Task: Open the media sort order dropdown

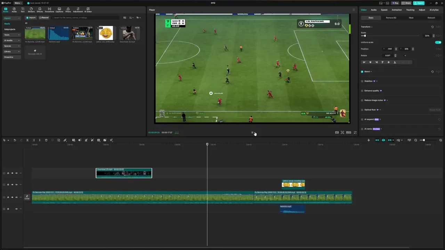Action: 131,18
